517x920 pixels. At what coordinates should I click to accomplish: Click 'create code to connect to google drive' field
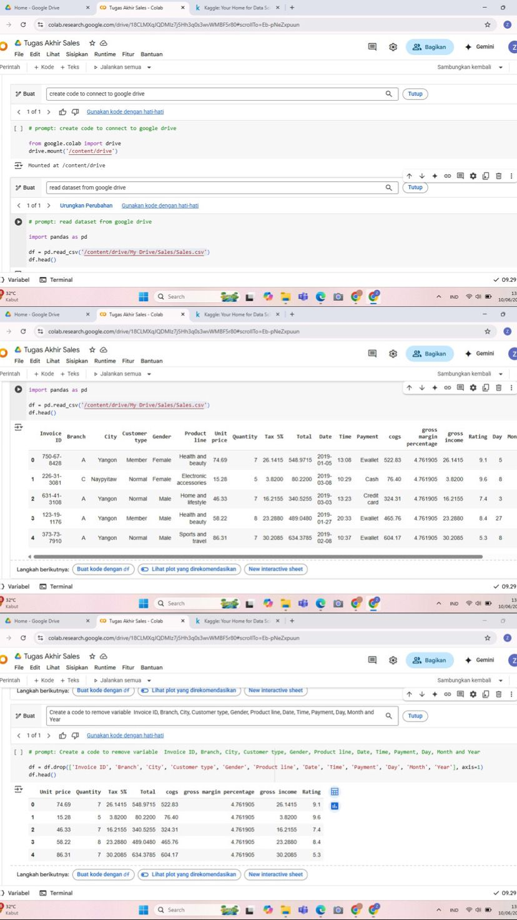click(212, 94)
